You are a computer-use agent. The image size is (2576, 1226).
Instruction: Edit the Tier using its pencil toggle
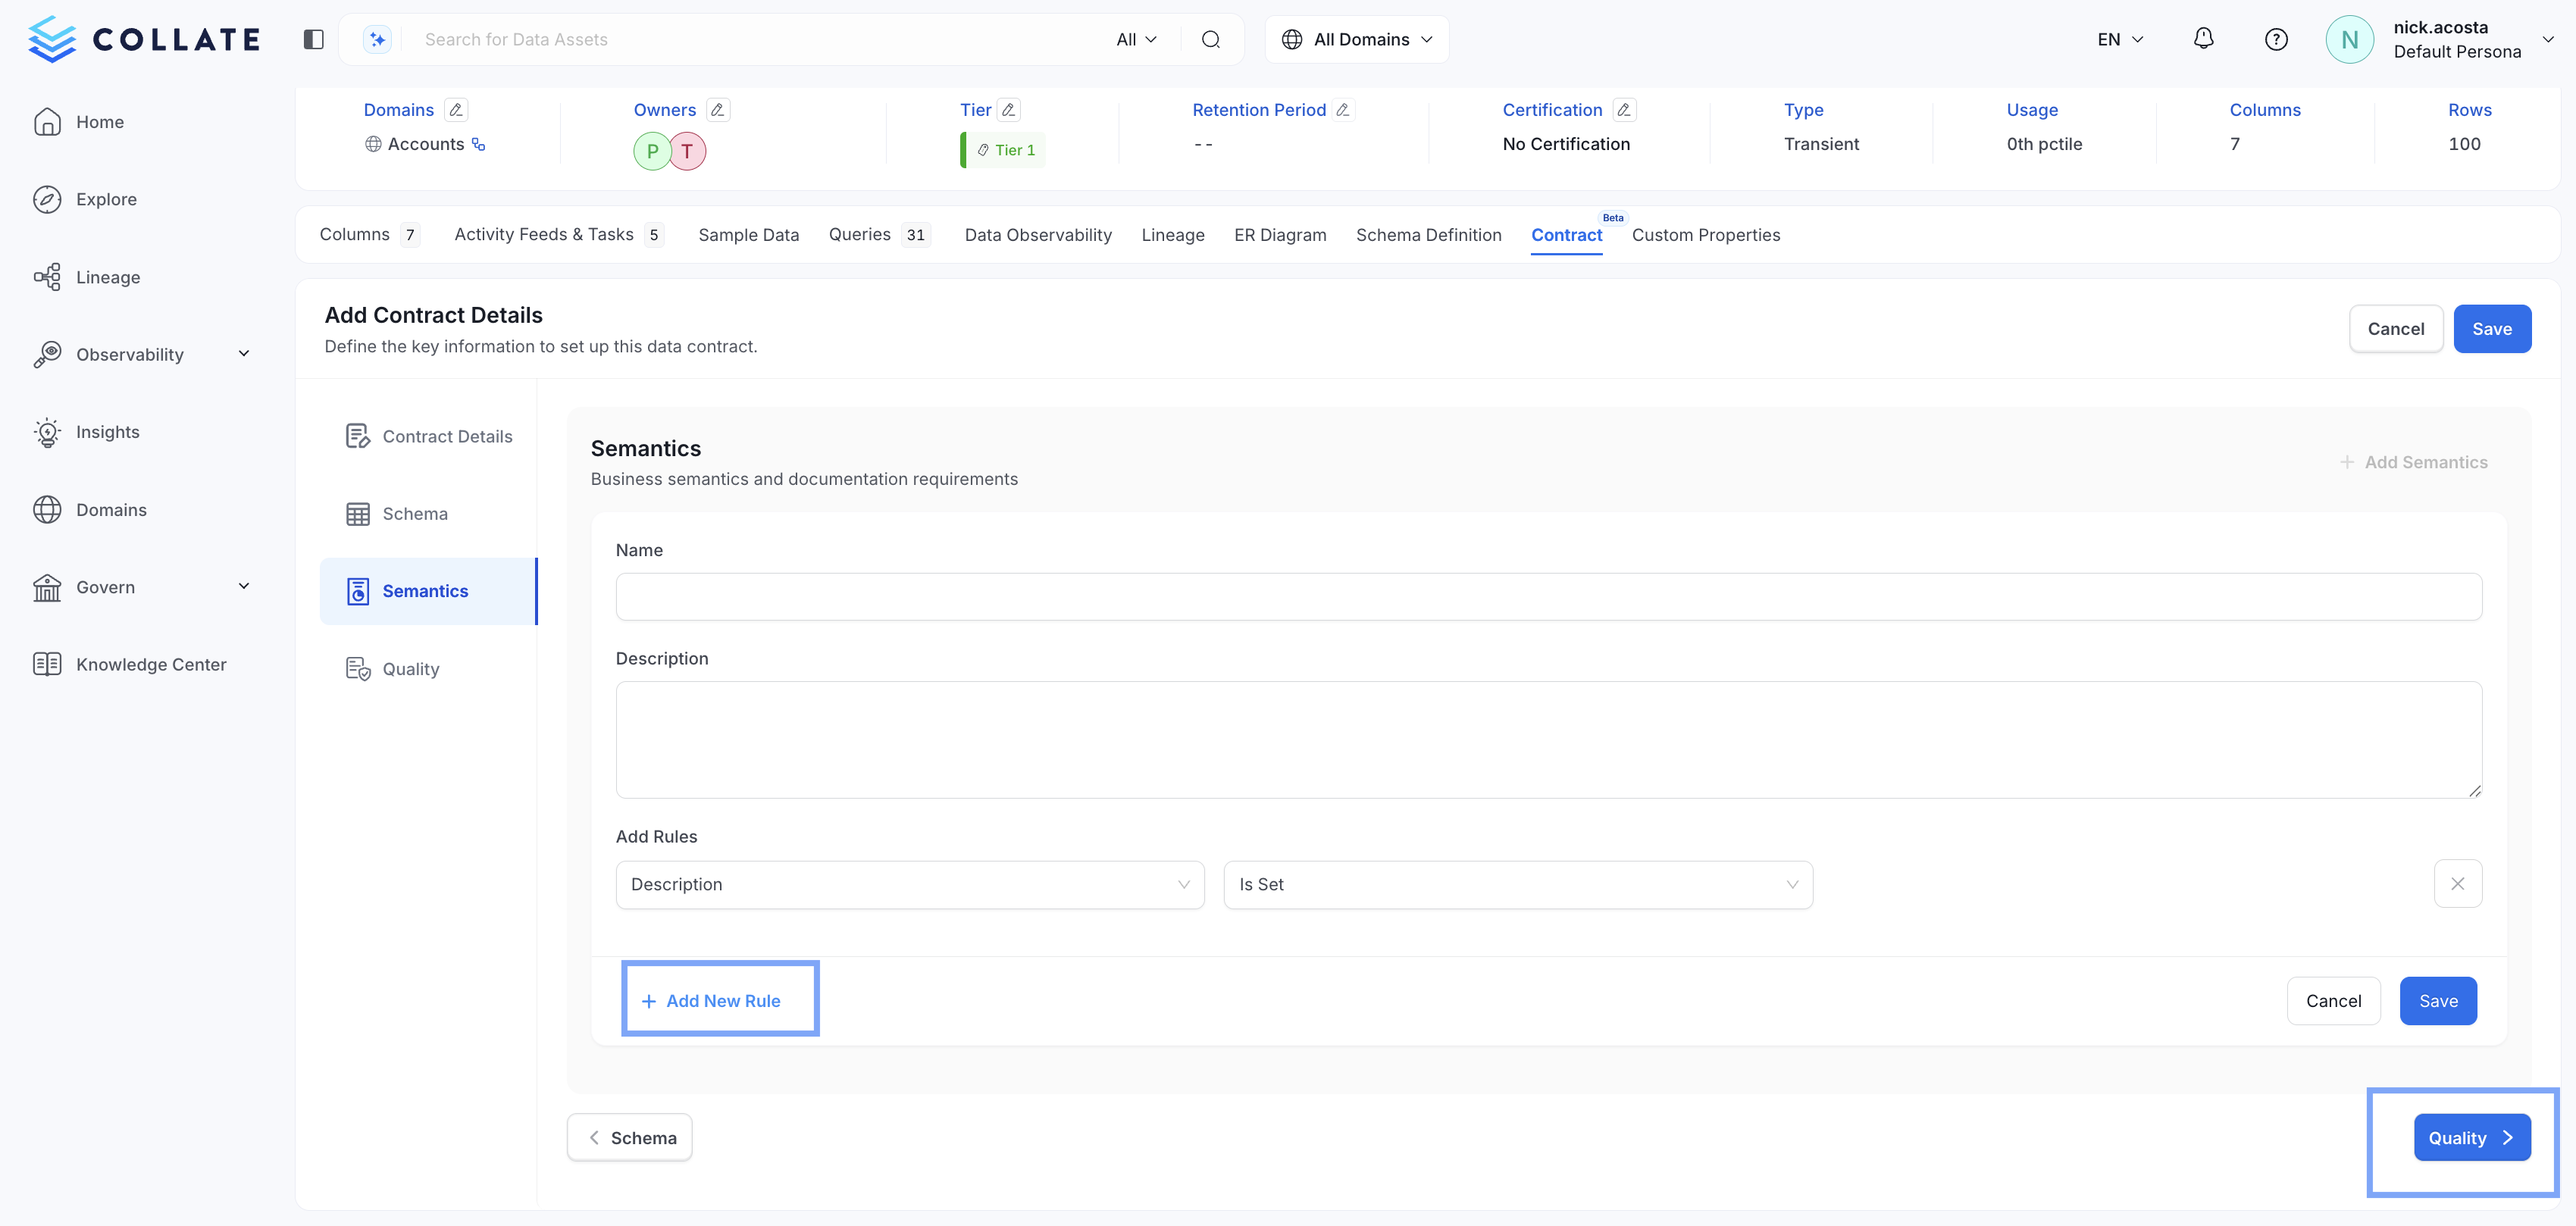point(1010,110)
